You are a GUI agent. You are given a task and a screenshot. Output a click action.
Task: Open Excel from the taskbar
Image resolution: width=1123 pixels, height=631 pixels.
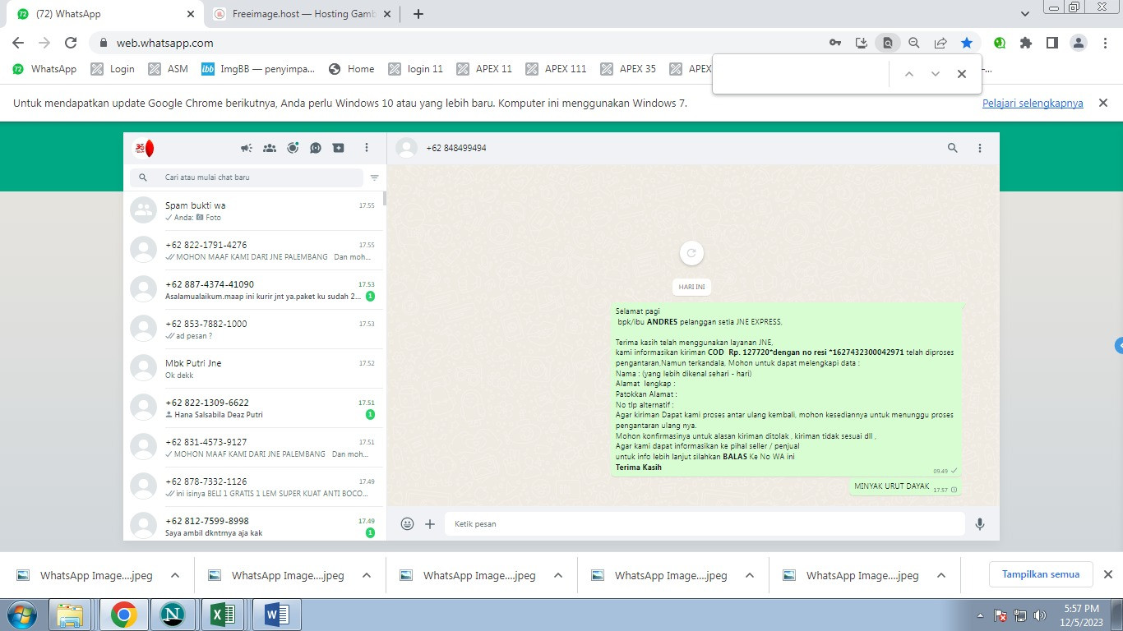coord(224,615)
